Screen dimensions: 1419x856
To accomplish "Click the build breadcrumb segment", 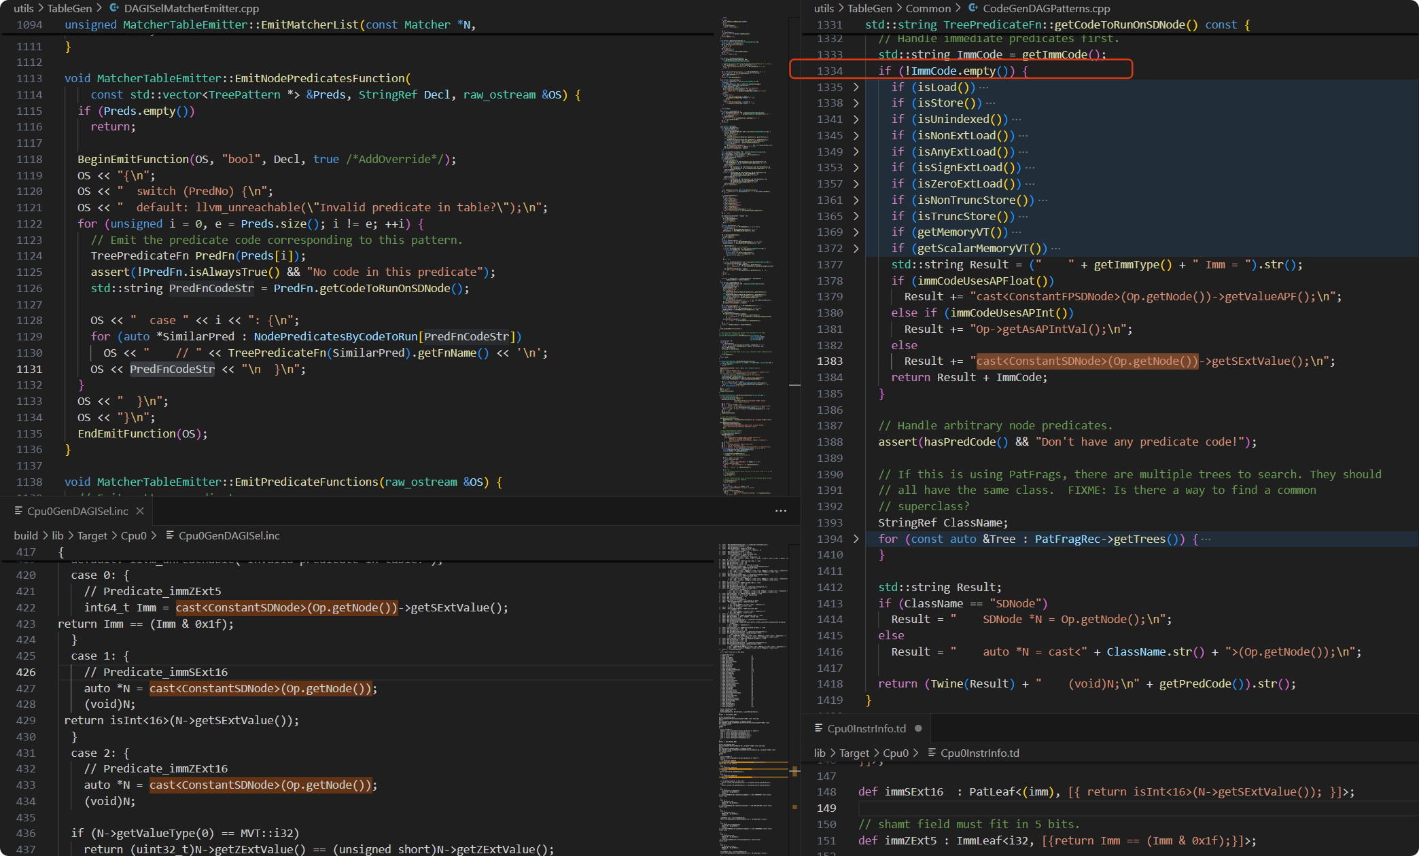I will (26, 535).
